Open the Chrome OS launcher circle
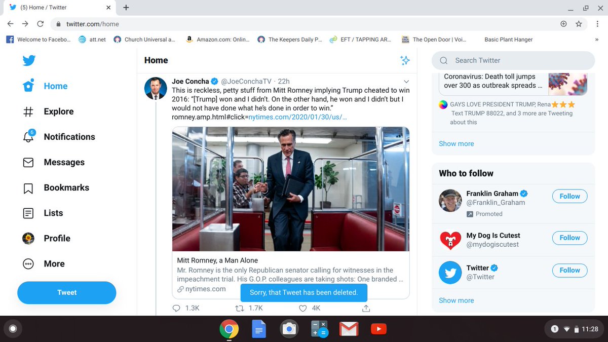The width and height of the screenshot is (608, 342). pos(13,329)
